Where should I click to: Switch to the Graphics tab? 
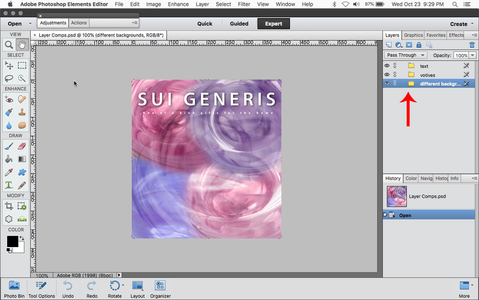[x=413, y=35]
